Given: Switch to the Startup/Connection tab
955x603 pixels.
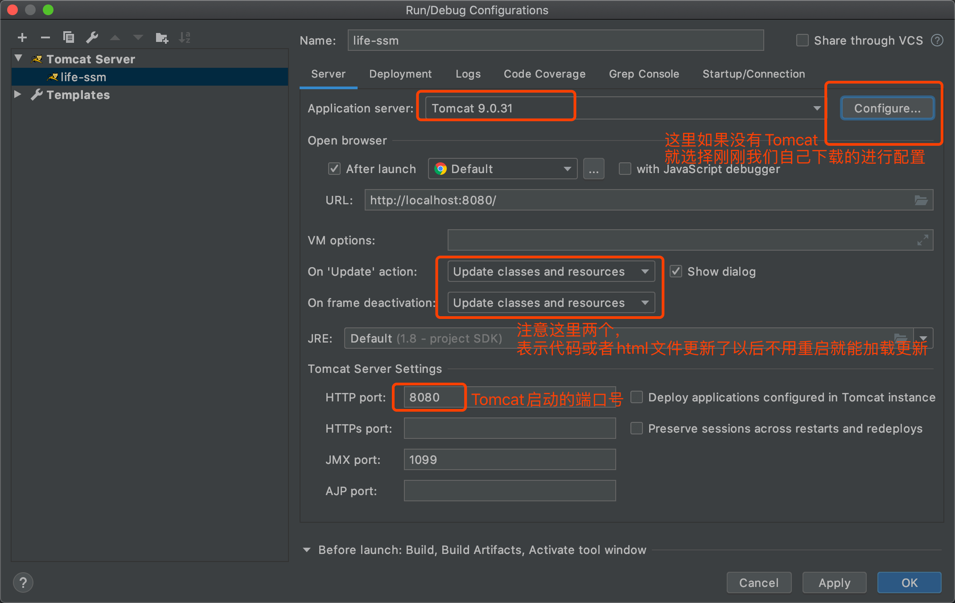Looking at the screenshot, I should pyautogui.click(x=753, y=74).
